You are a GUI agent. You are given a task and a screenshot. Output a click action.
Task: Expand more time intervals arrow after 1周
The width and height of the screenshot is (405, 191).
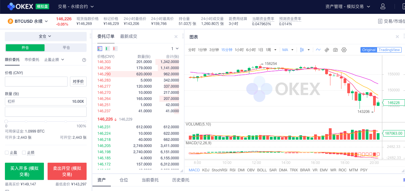pyautogui.click(x=275, y=50)
